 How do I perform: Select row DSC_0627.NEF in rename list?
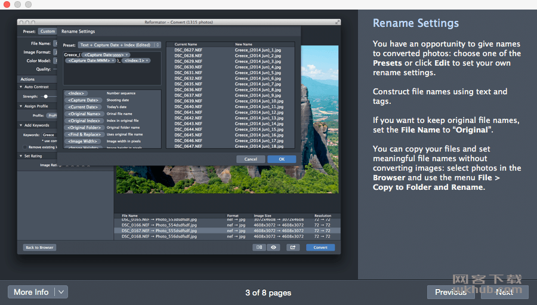click(230, 50)
